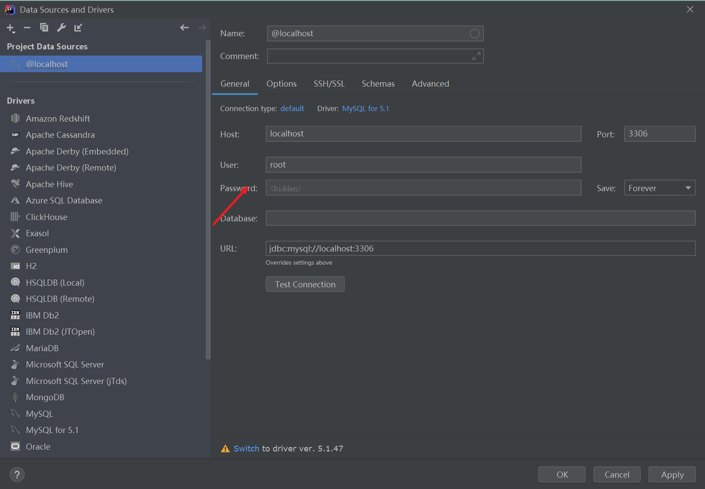Click into the Database field

click(481, 218)
